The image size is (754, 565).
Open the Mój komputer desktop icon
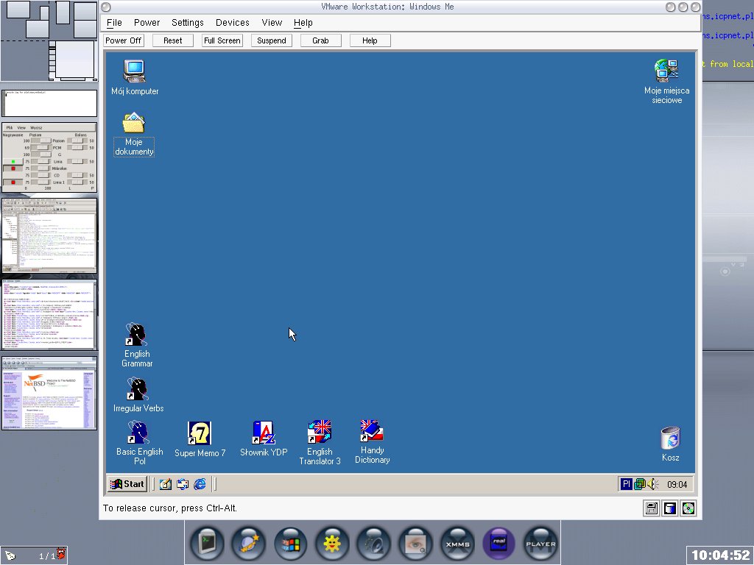tap(135, 77)
